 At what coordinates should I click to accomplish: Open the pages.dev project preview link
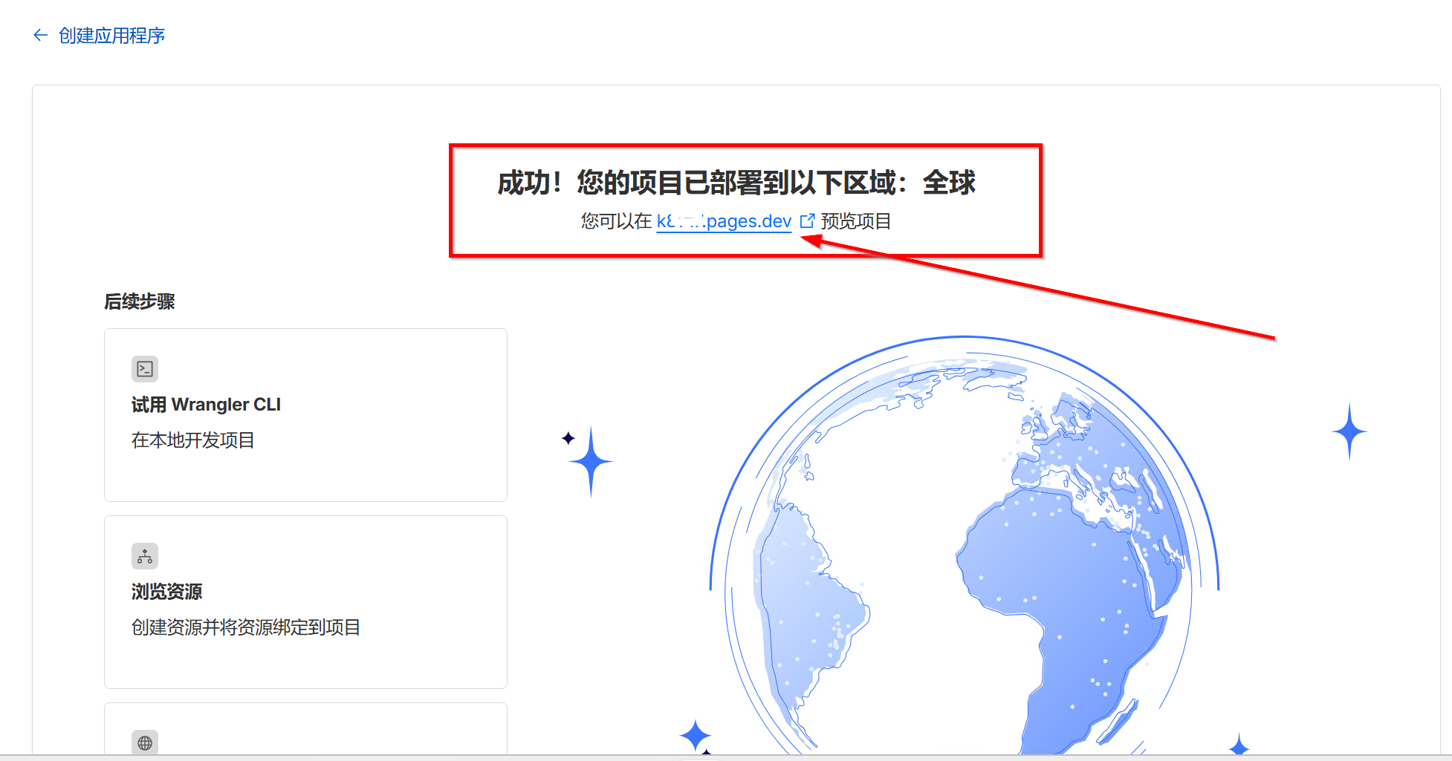(x=724, y=221)
